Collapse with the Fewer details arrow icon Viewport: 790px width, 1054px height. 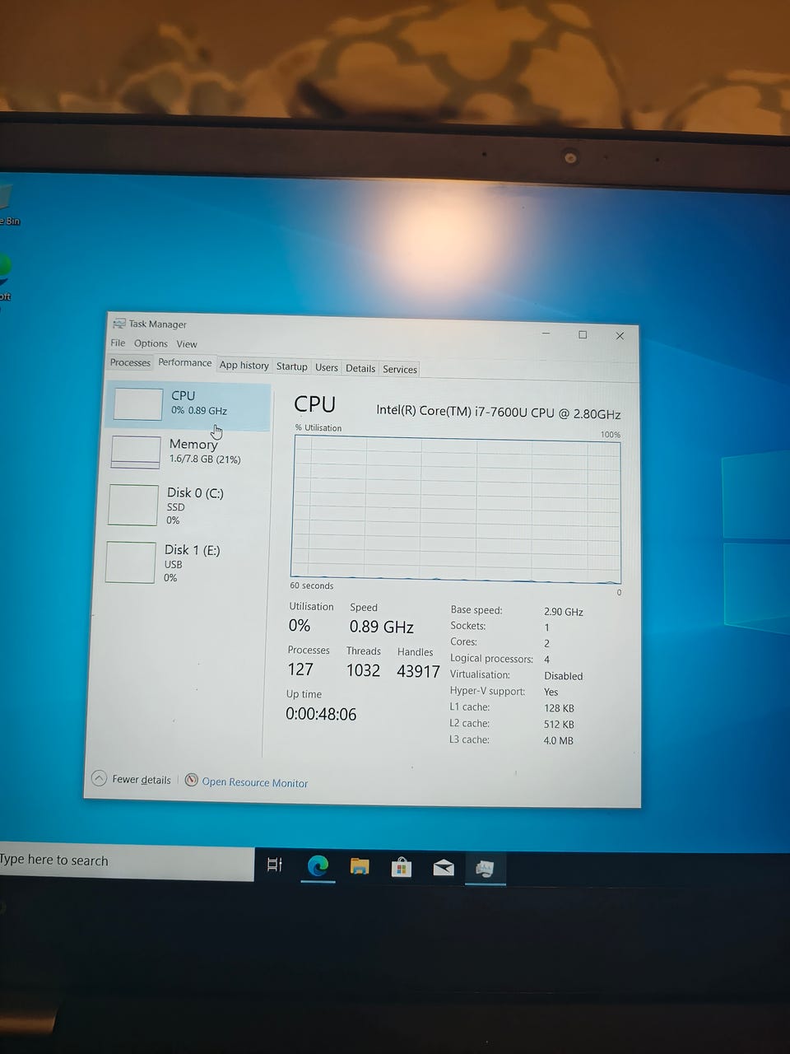tap(100, 778)
